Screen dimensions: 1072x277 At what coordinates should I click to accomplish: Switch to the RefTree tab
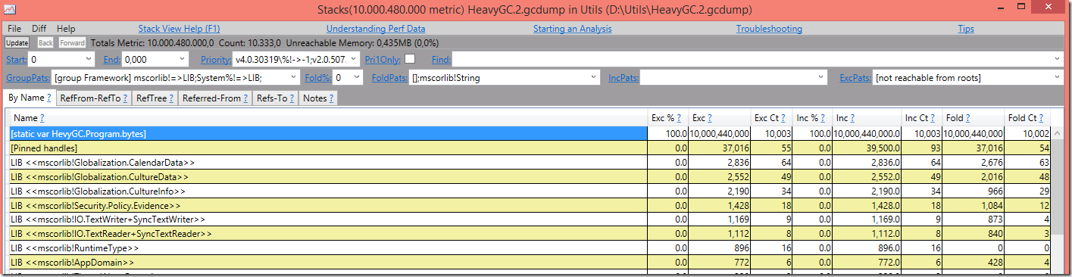click(x=155, y=98)
